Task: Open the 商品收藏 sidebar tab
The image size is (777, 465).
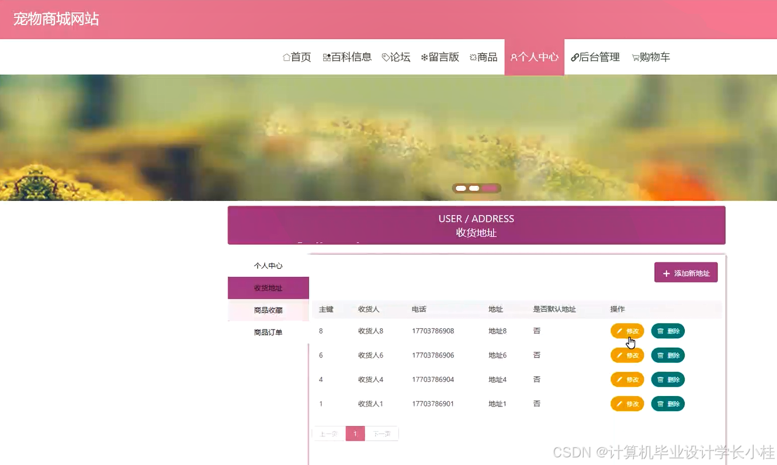Action: 268,310
